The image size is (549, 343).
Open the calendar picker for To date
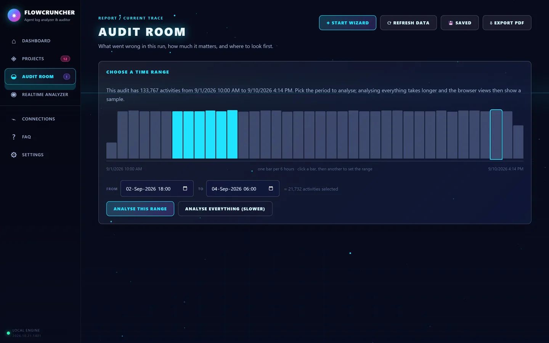271,189
